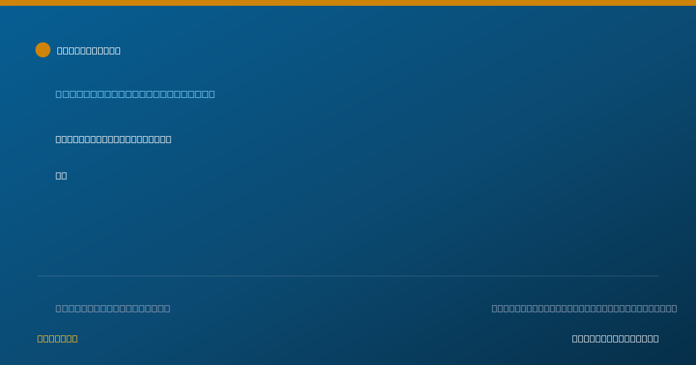Click the thin horizontal divider line
696x365 pixels.
(348, 276)
